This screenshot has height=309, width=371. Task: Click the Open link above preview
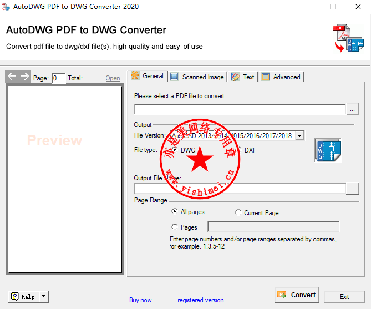(113, 78)
